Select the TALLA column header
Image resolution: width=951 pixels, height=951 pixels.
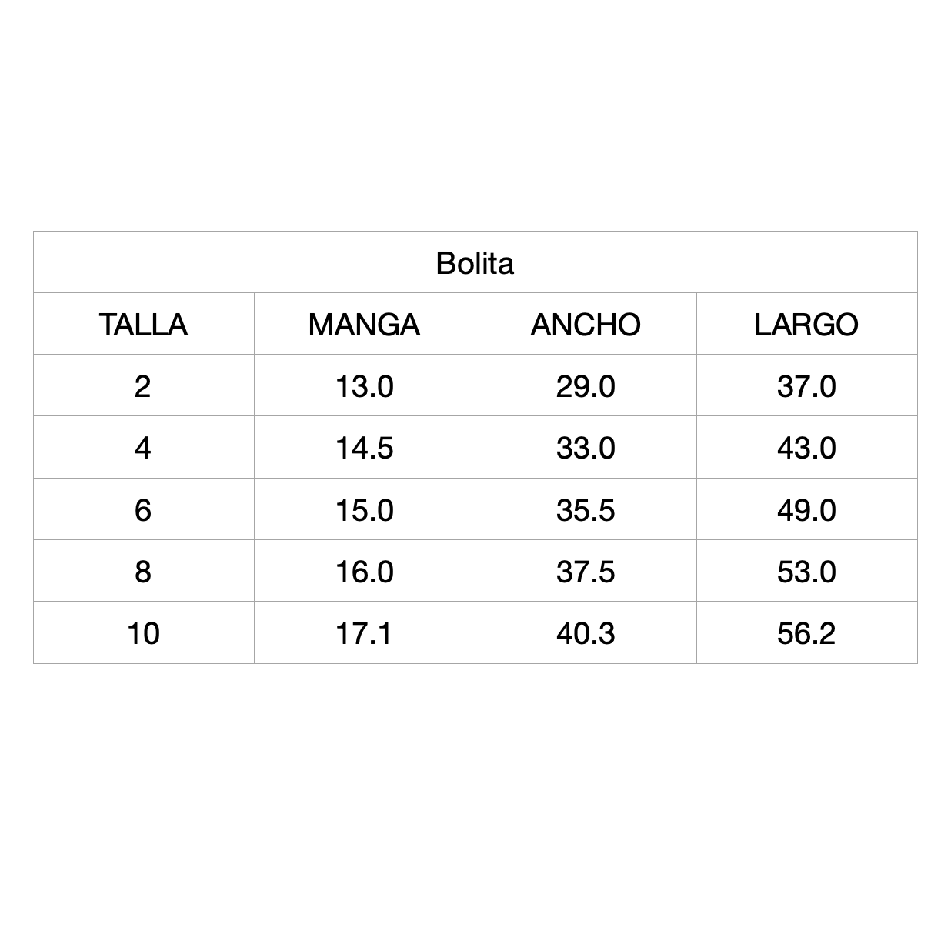143,325
